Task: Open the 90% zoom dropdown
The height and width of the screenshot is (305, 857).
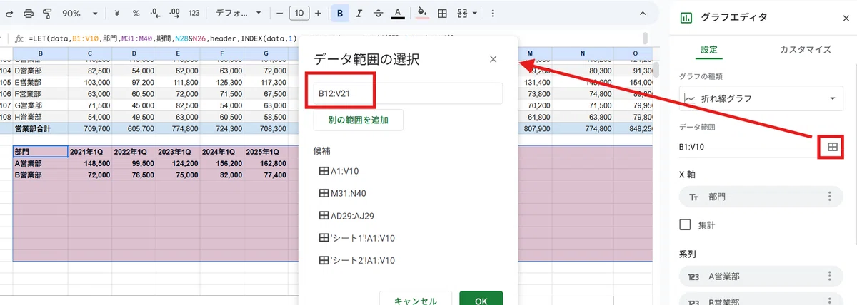Action: coord(79,13)
